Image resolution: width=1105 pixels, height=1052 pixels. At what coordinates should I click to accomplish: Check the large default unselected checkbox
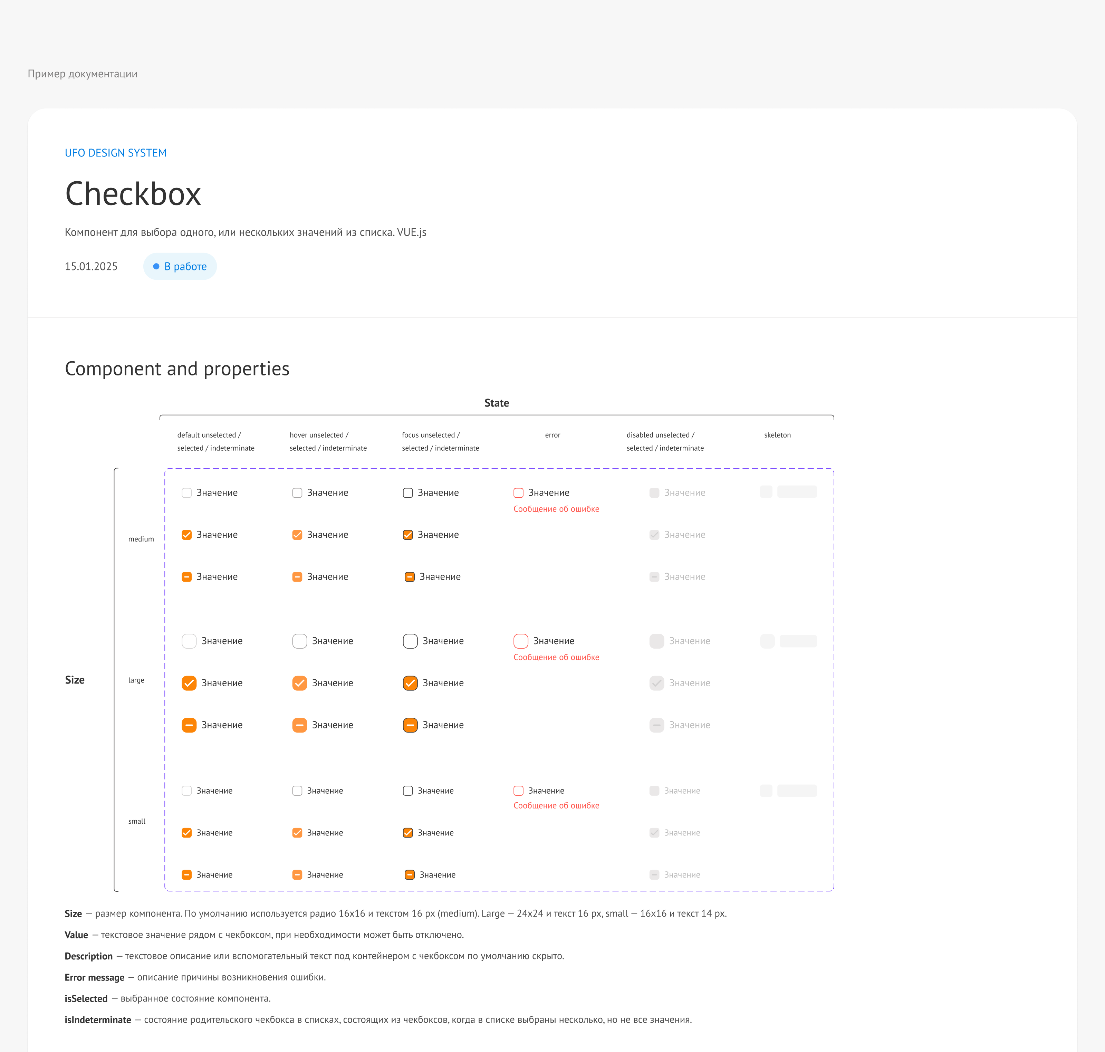click(189, 640)
